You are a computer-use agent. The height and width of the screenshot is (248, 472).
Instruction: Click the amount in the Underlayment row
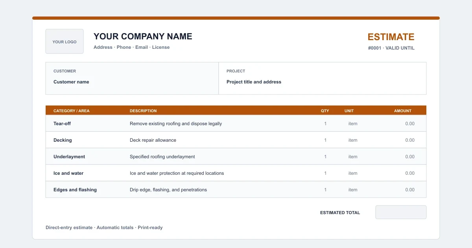(x=410, y=157)
